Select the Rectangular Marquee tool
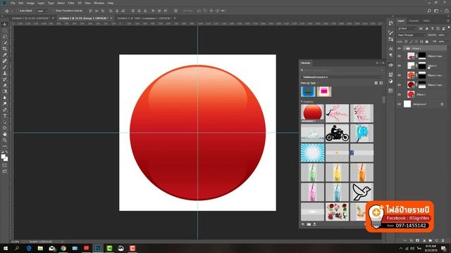 click(x=5, y=31)
